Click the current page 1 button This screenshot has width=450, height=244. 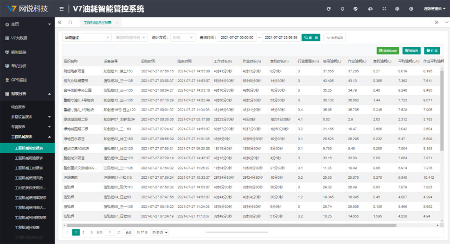(x=76, y=232)
